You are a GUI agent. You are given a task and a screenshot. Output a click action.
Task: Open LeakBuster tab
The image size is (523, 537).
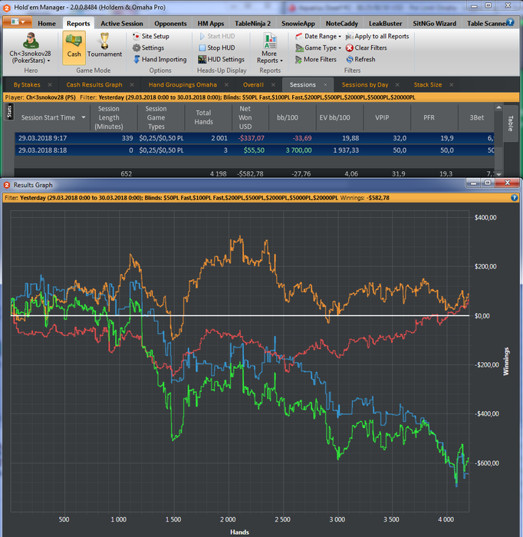[x=385, y=24]
